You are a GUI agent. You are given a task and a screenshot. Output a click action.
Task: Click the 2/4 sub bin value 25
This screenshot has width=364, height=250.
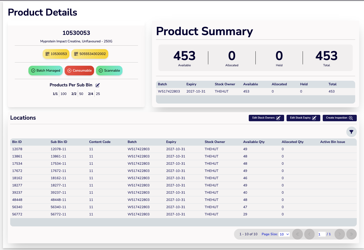tap(98, 94)
